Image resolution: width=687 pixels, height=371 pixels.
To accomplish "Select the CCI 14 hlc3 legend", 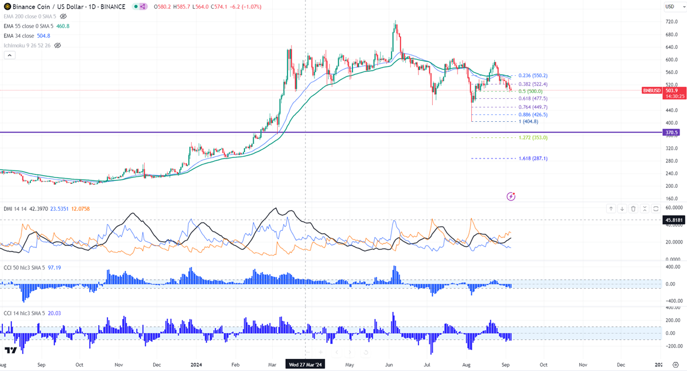I will tap(24, 313).
